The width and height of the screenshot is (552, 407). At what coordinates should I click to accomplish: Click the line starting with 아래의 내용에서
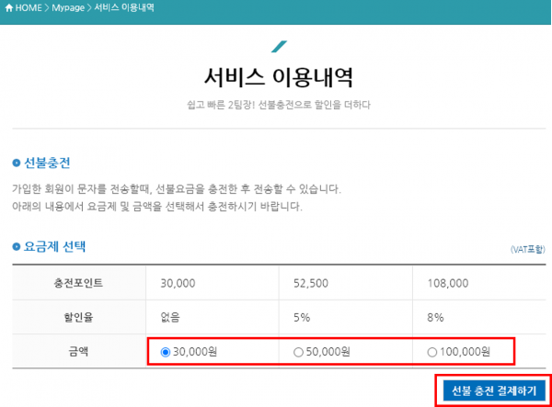[x=157, y=207]
